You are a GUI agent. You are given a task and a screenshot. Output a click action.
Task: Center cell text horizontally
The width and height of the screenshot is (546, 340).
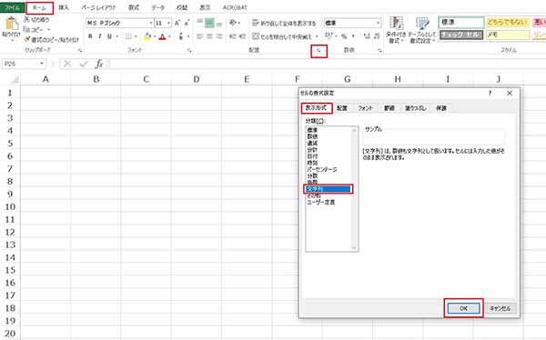point(209,36)
